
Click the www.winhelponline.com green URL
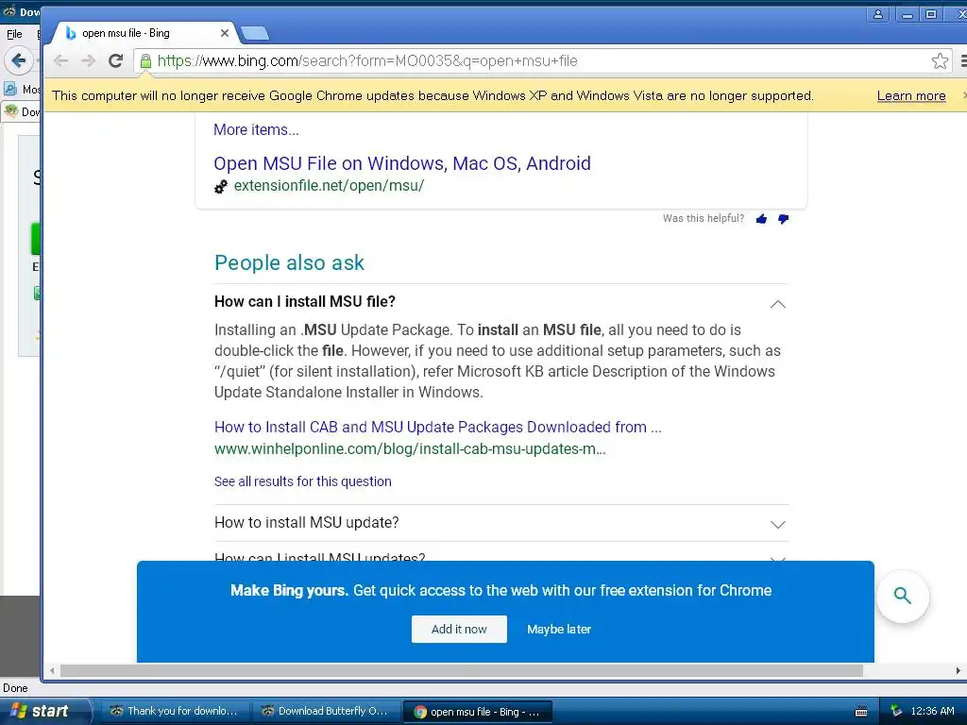[410, 448]
